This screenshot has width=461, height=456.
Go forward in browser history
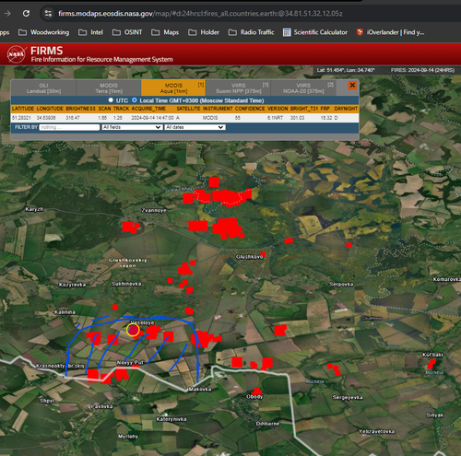pyautogui.click(x=7, y=13)
